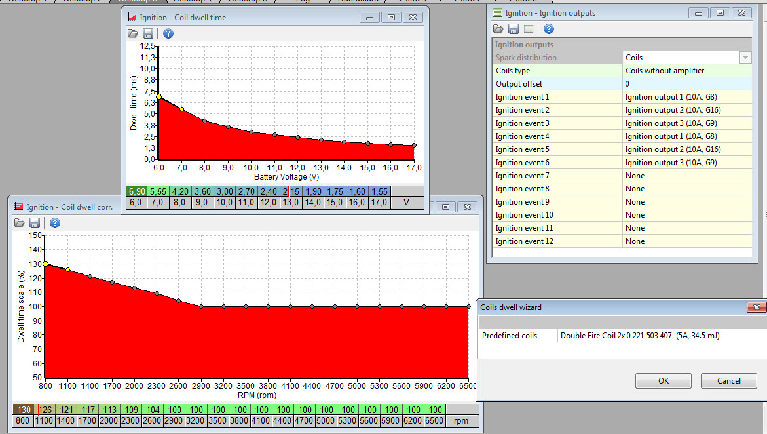Click the save floppy icon in Coil dwell corr. window

(35, 223)
